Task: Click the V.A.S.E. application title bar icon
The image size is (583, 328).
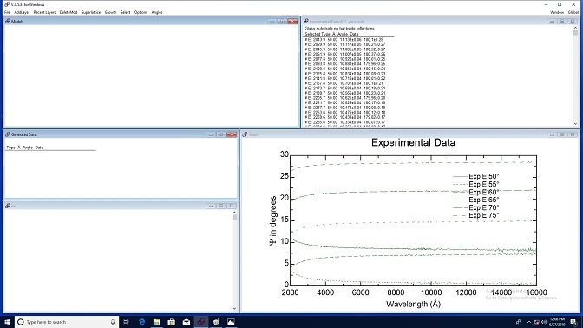Action: click(x=7, y=4)
